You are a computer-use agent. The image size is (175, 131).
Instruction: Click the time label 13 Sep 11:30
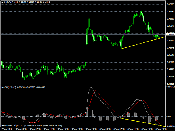[x=48, y=129]
